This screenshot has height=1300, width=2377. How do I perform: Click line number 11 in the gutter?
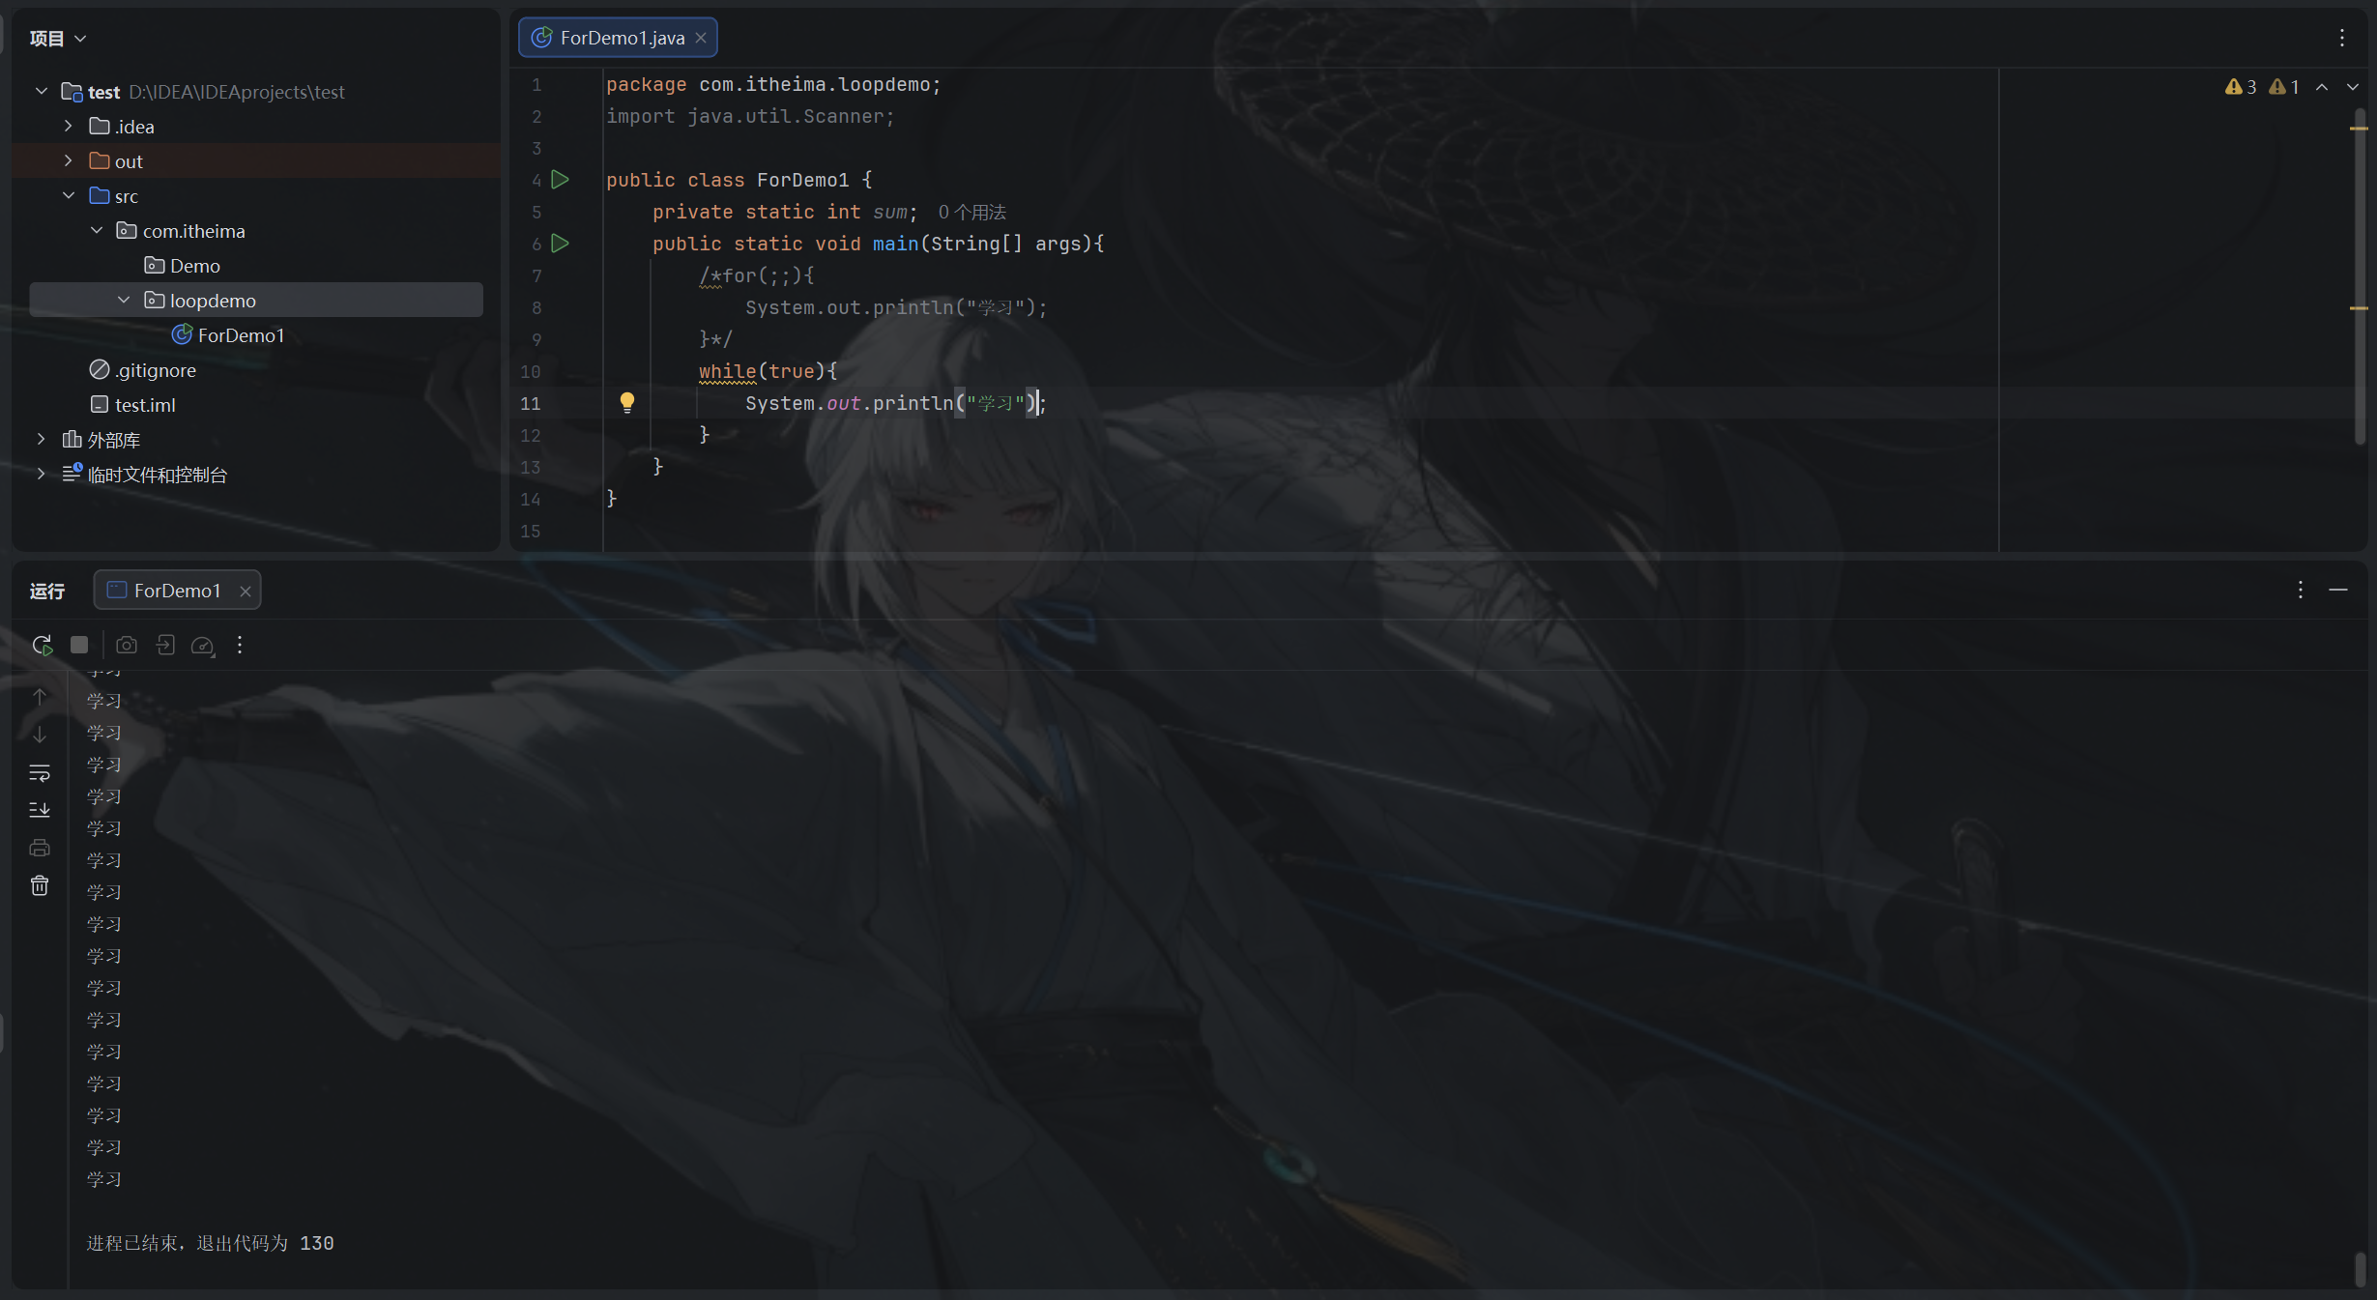(x=531, y=403)
